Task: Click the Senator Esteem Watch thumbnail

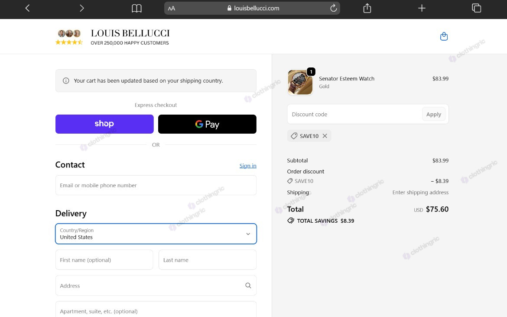Action: click(x=300, y=82)
